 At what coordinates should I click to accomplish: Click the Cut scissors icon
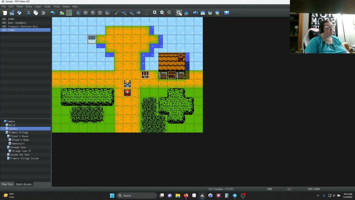[x=29, y=13]
